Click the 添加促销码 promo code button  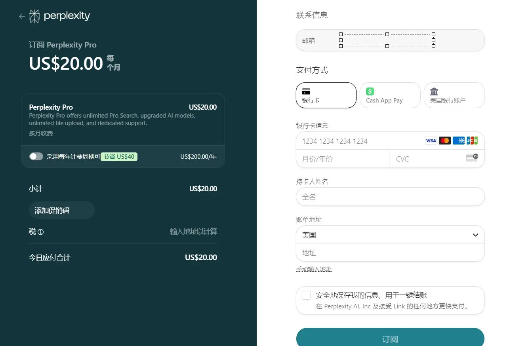click(61, 210)
